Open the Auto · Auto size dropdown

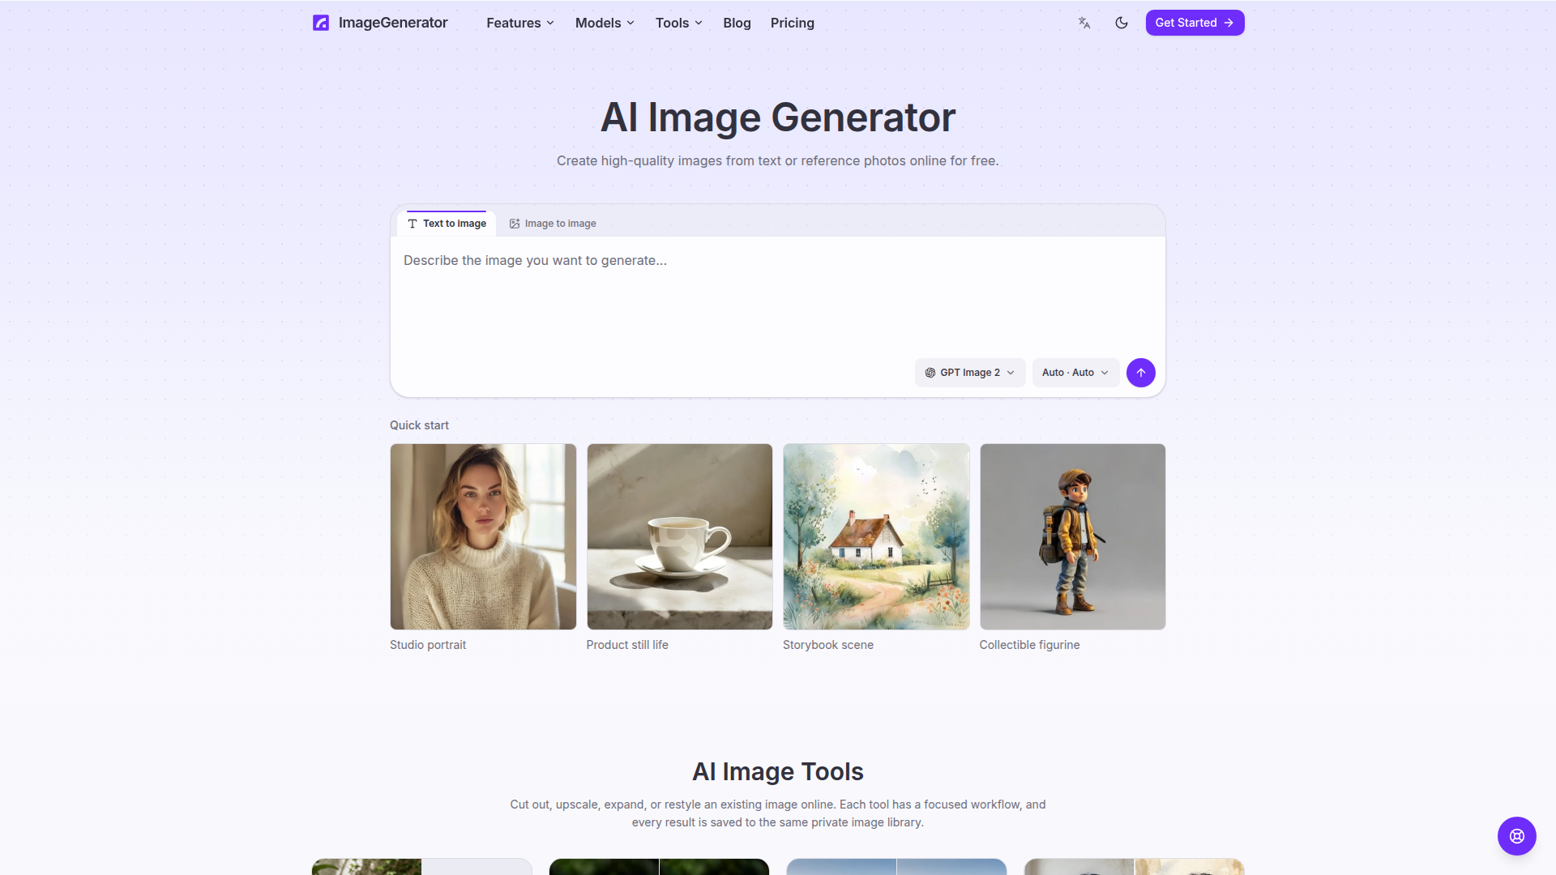tap(1075, 373)
